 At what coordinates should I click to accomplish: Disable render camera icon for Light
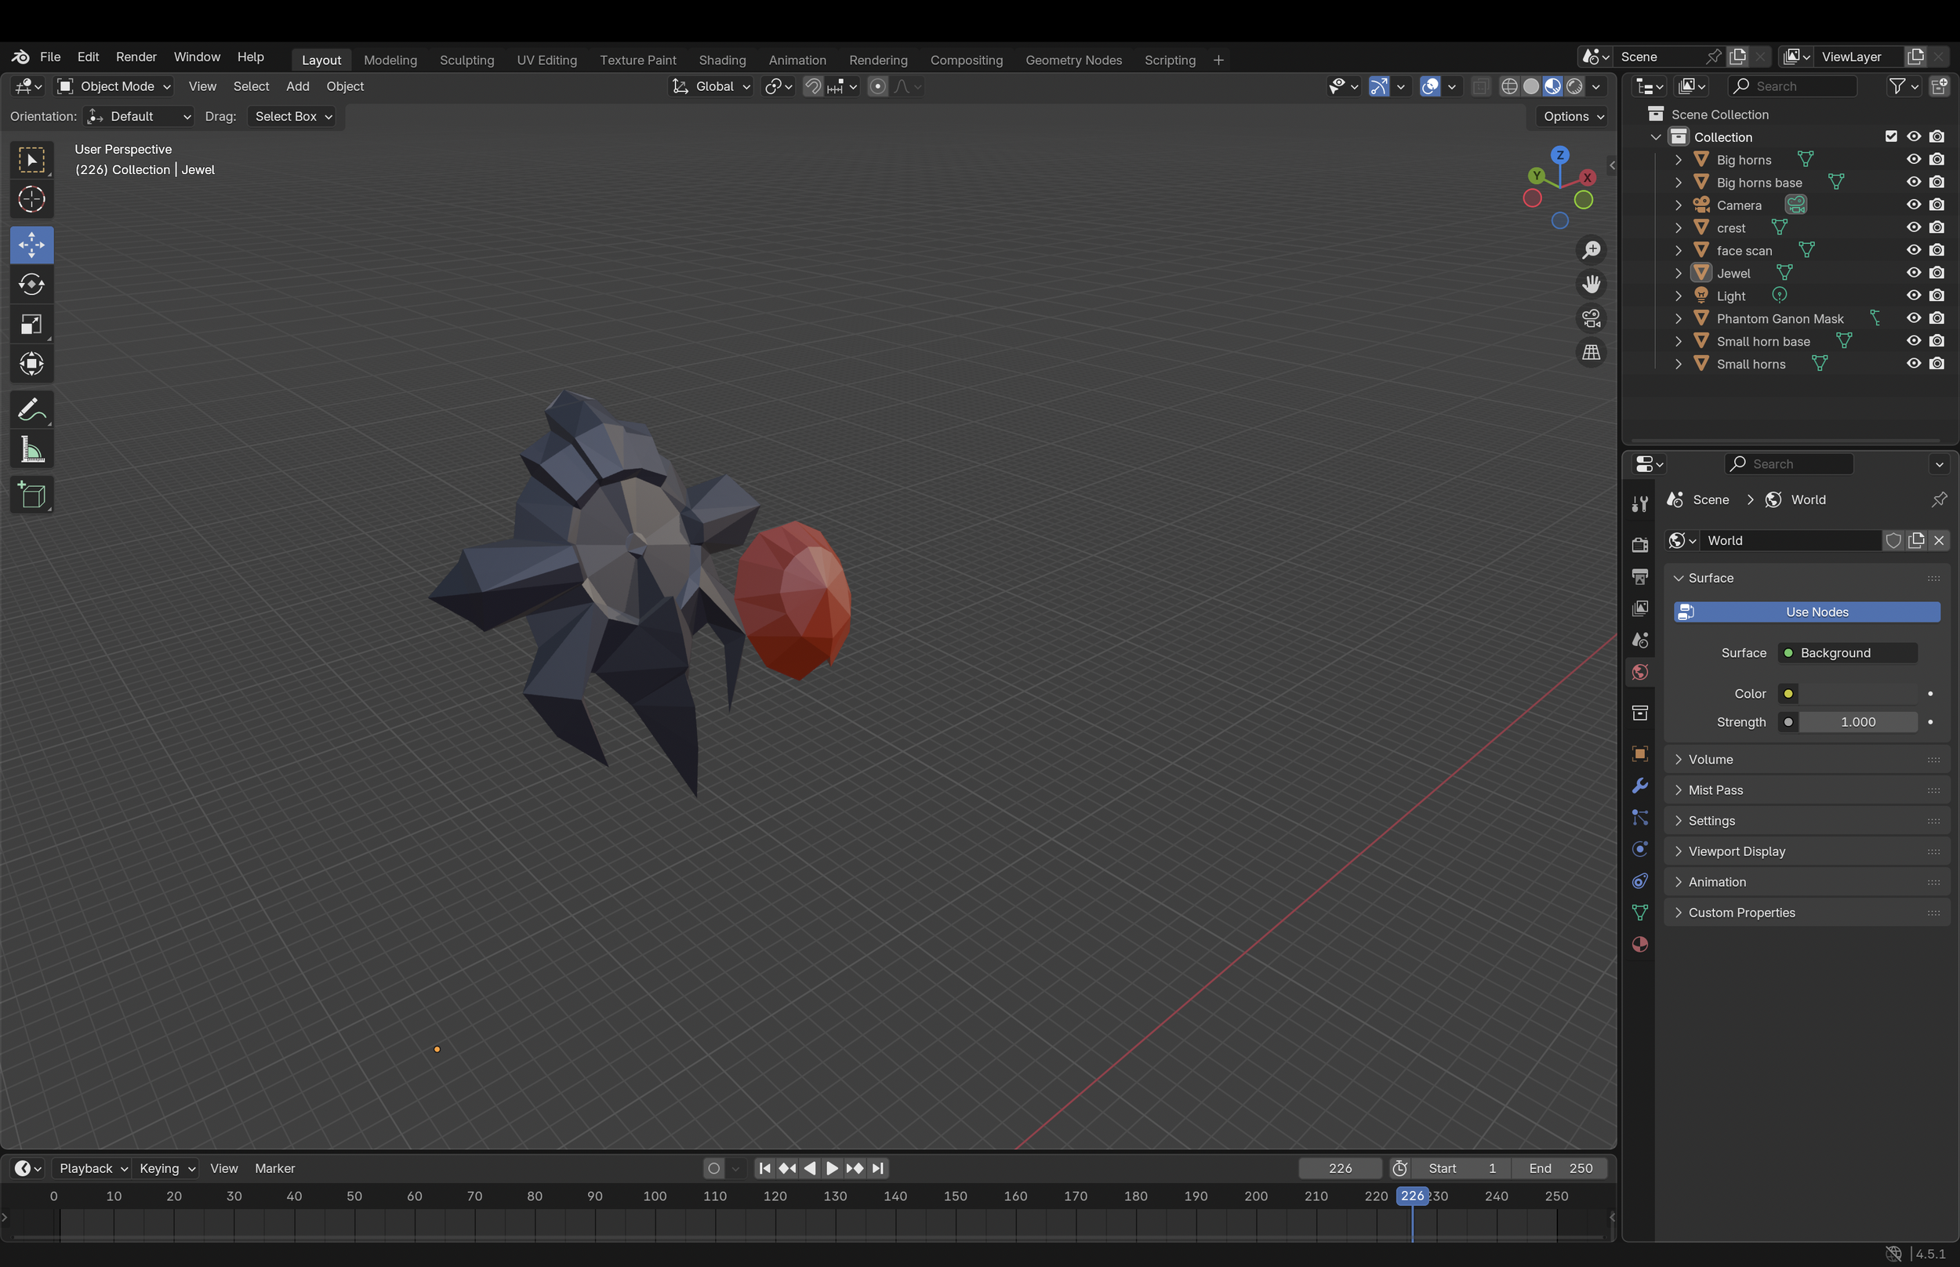pos(1937,296)
